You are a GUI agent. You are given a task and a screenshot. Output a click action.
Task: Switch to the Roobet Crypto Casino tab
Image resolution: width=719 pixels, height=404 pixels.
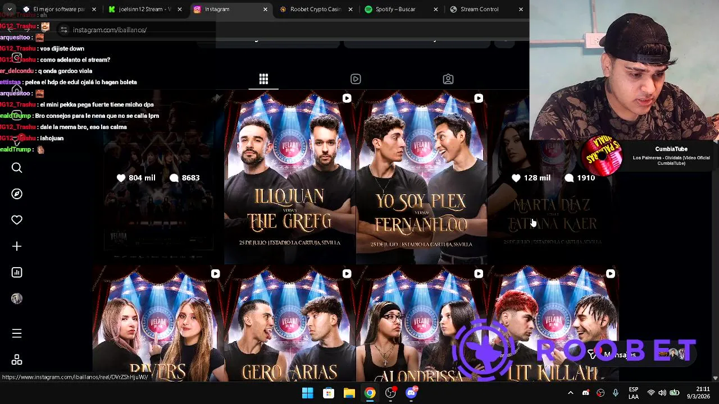[x=316, y=9]
